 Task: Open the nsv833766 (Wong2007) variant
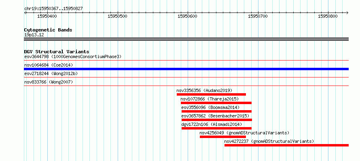tap(49, 82)
